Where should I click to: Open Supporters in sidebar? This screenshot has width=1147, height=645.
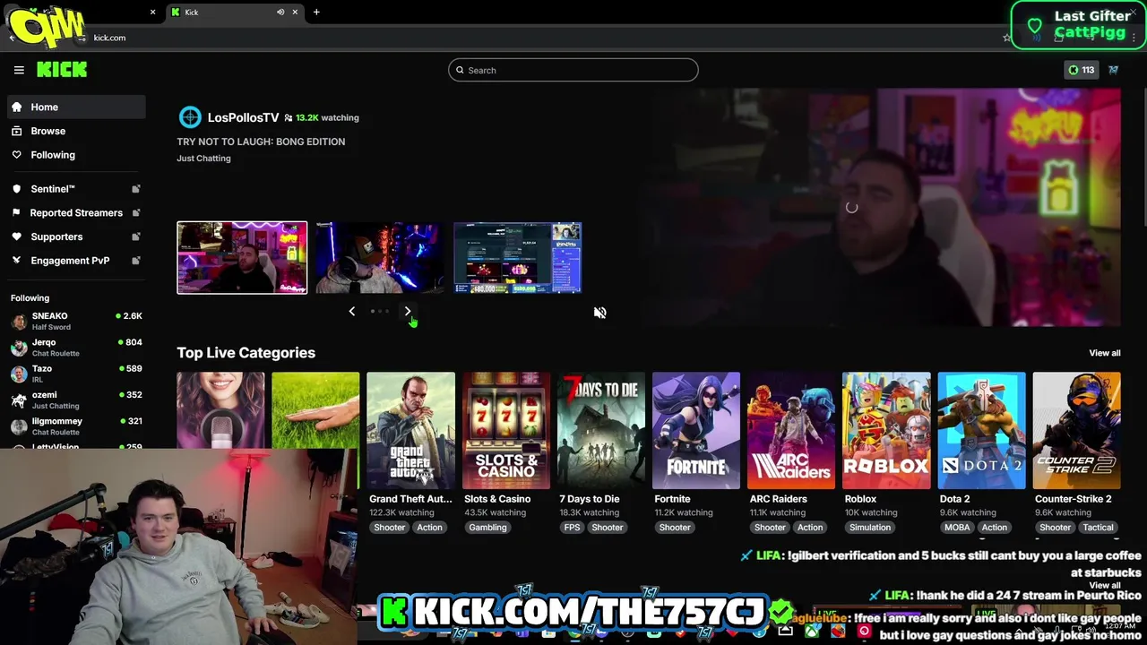[76, 236]
